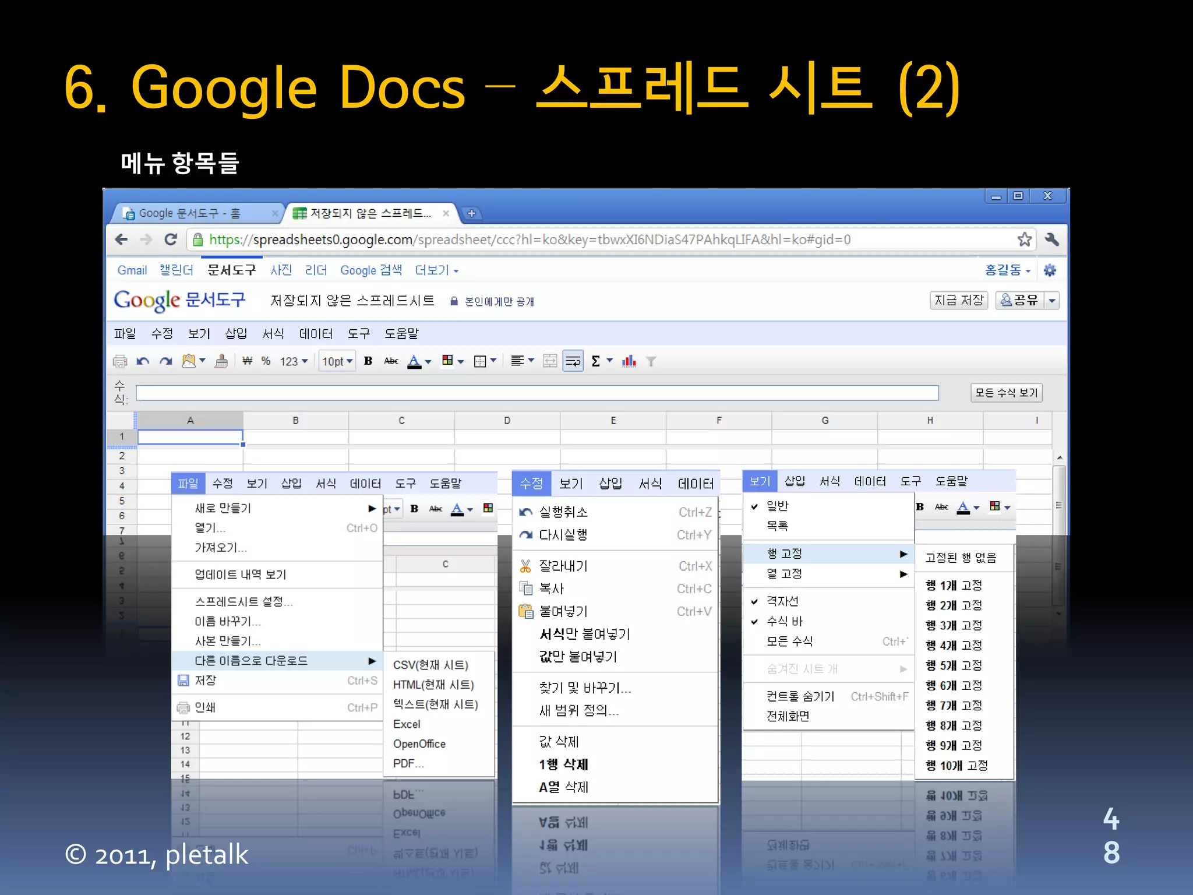This screenshot has height=895, width=1193.
Task: Click the text alignment icon
Action: [x=517, y=361]
